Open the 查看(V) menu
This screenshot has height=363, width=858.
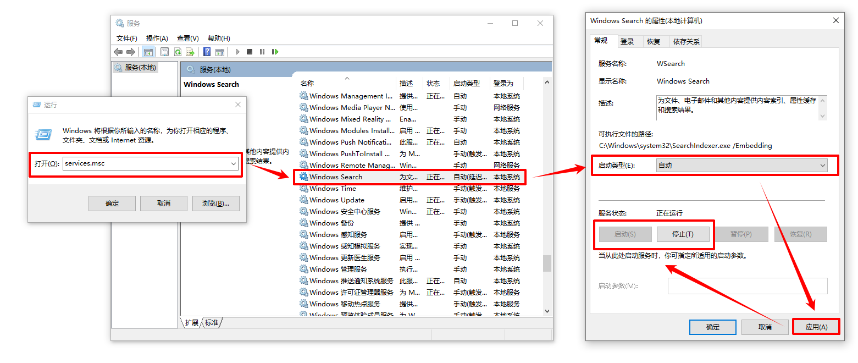point(188,38)
